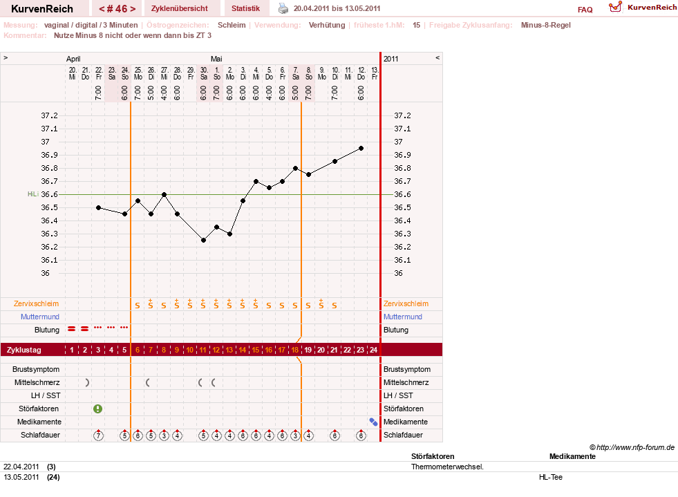Click the 13.05.2011 notes row date
Viewport: 678px width, 497px height.
coord(21,477)
